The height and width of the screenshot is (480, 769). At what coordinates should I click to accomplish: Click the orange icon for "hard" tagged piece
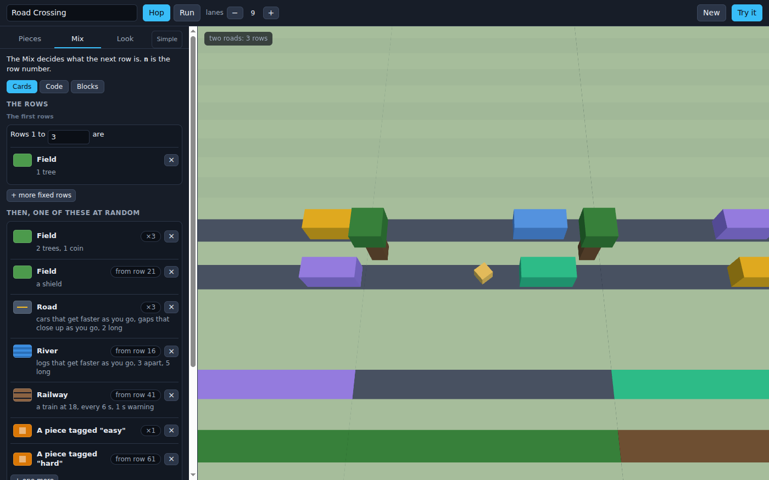tap(23, 459)
